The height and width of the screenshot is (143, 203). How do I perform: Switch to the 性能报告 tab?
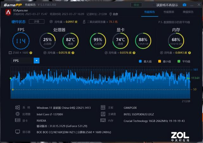point(149,12)
